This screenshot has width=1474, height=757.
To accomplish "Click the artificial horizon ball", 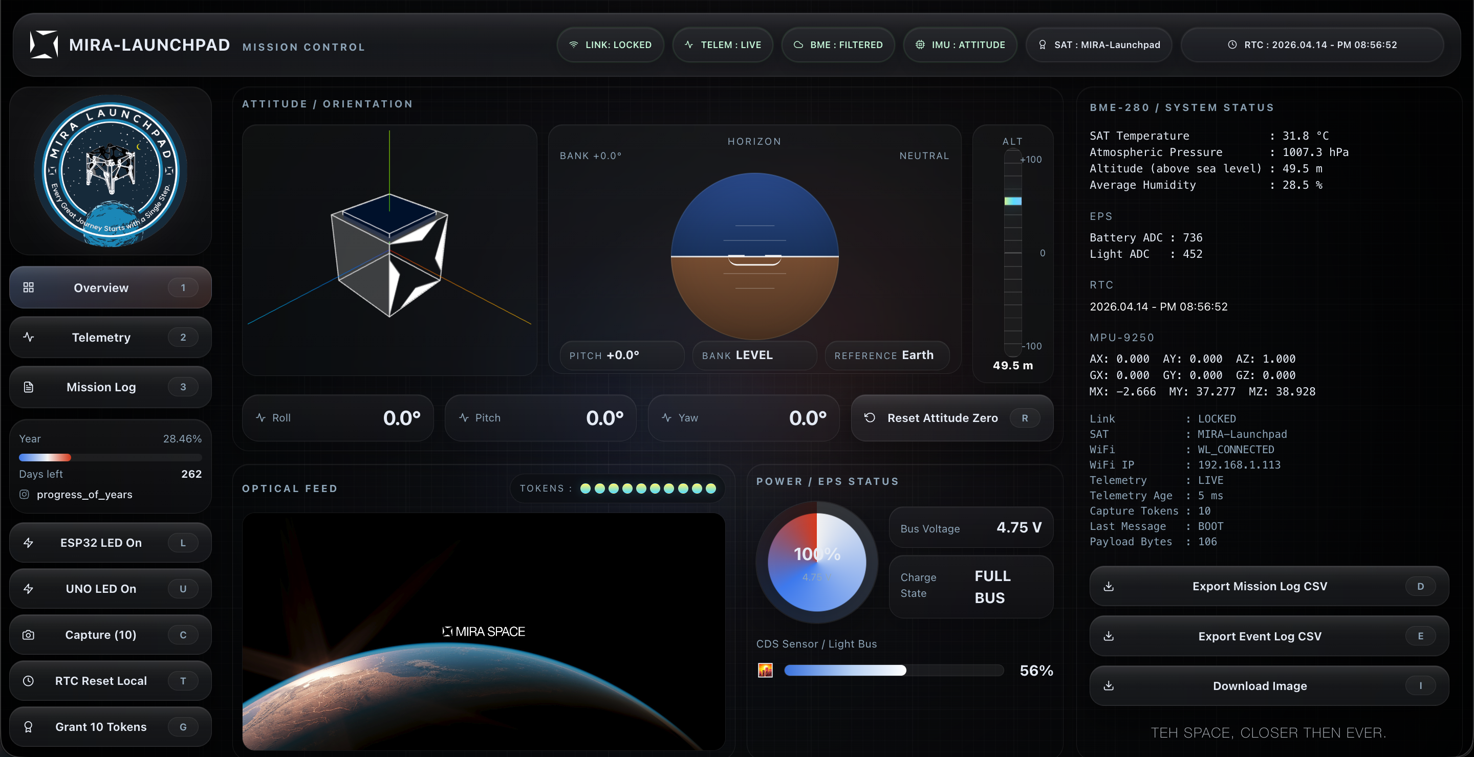I will click(755, 257).
